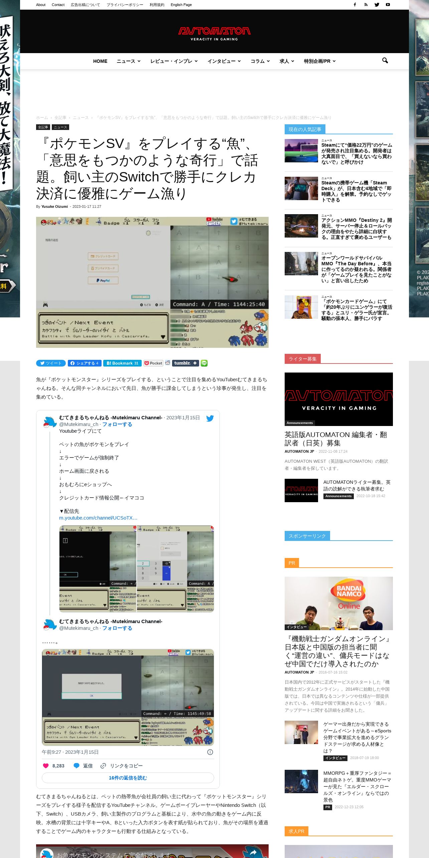Open The Day Before article thumbnail

pyautogui.click(x=301, y=264)
